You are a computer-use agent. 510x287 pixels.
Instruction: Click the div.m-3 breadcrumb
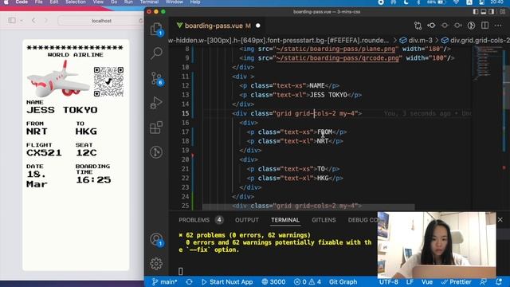pos(416,41)
